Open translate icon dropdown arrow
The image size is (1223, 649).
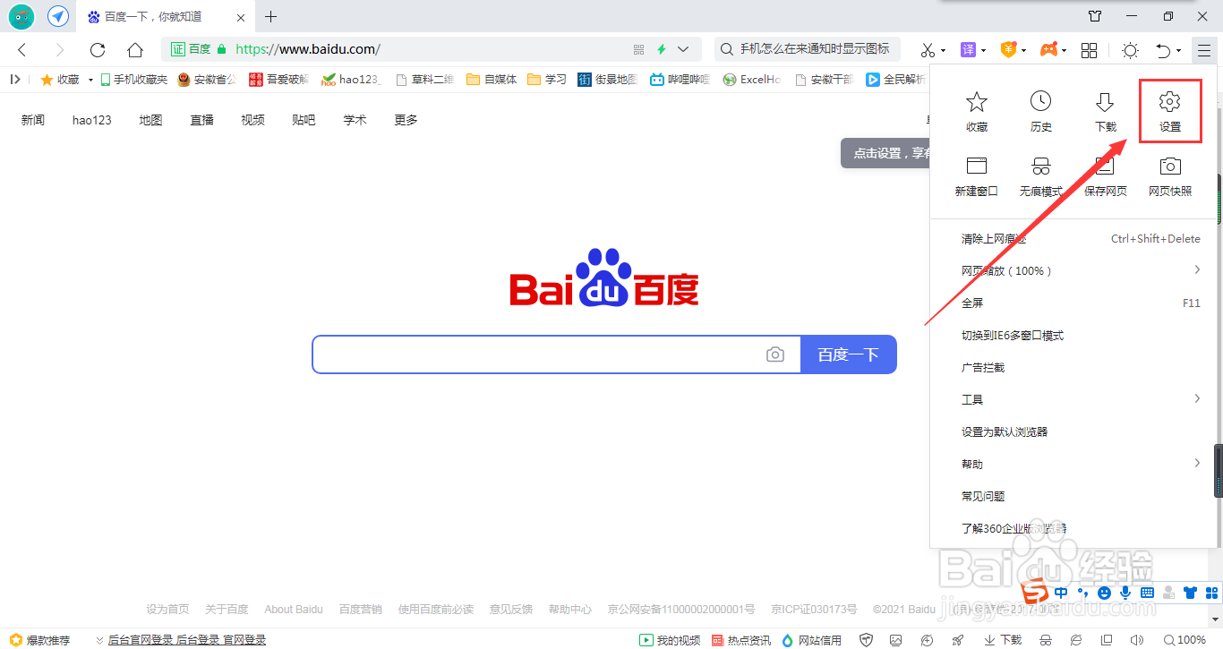pyautogui.click(x=983, y=51)
